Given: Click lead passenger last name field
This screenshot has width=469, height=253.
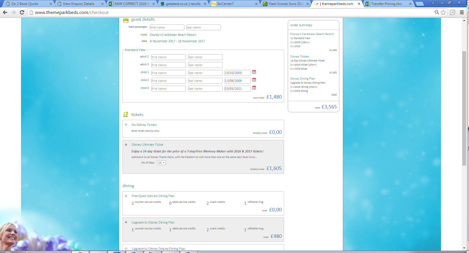Looking at the screenshot, I should (x=204, y=27).
